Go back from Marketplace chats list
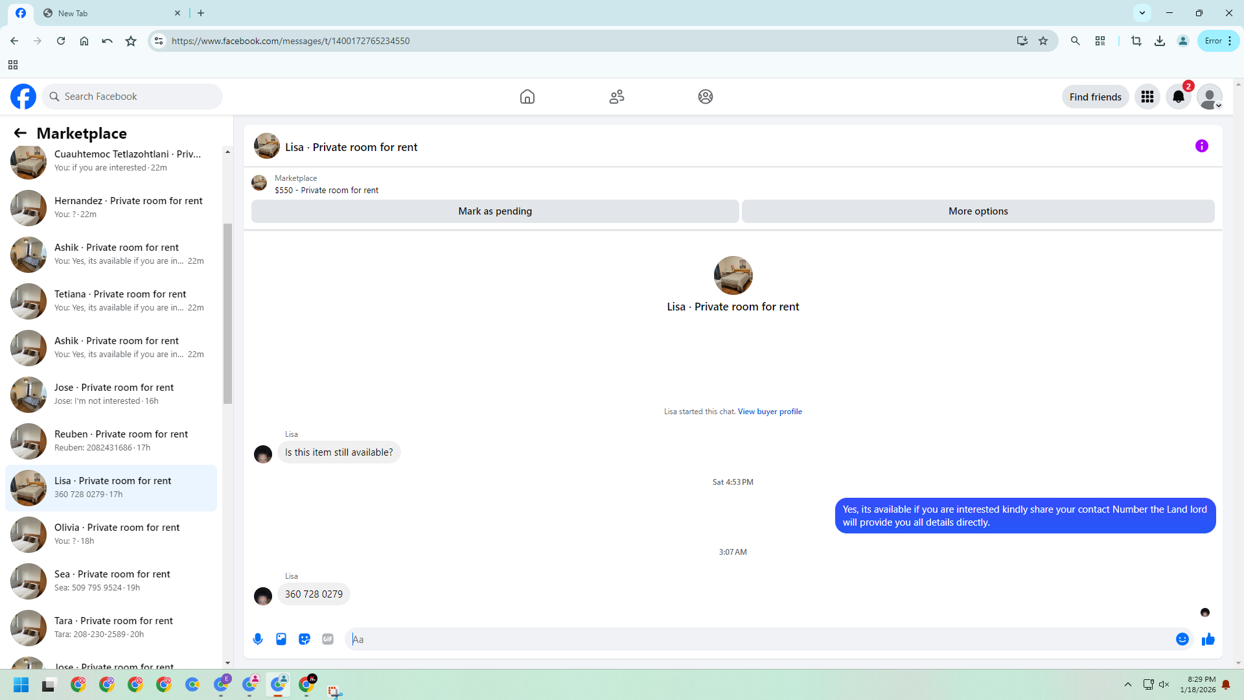Screen dimensions: 1244x700 20,133
